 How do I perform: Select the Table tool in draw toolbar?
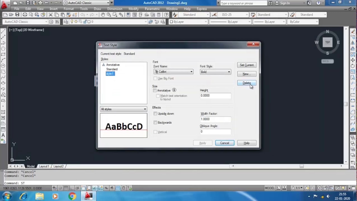[x=3, y=130]
